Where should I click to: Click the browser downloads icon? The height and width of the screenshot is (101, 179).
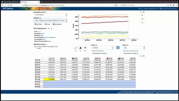[x=168, y=5]
